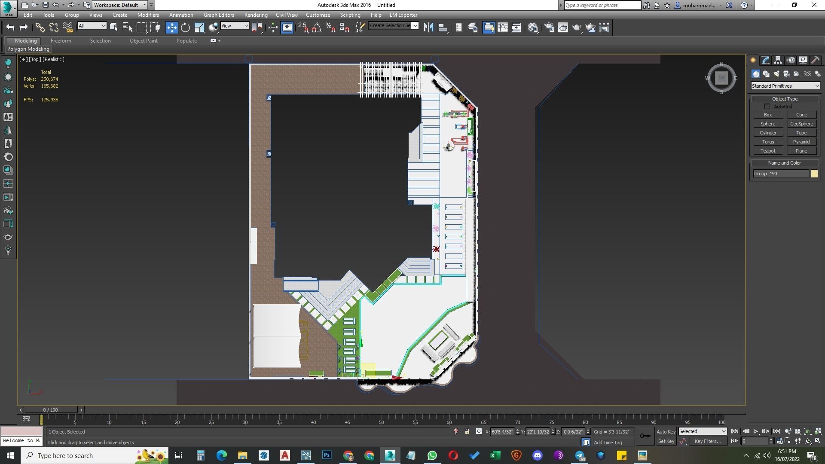
Task: Click the Mirror tool icon
Action: [428, 27]
